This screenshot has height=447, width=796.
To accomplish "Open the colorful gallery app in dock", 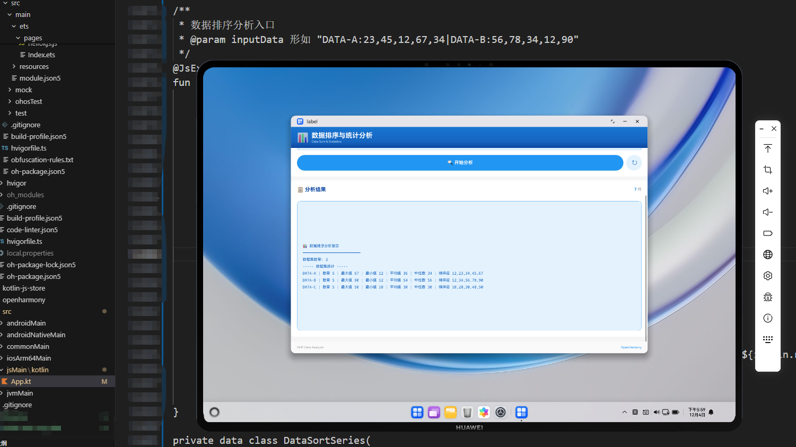I will [x=484, y=412].
